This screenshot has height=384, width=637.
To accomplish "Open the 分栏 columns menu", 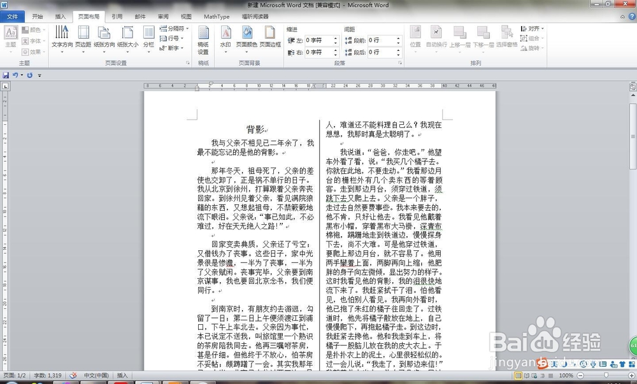I will [x=148, y=39].
